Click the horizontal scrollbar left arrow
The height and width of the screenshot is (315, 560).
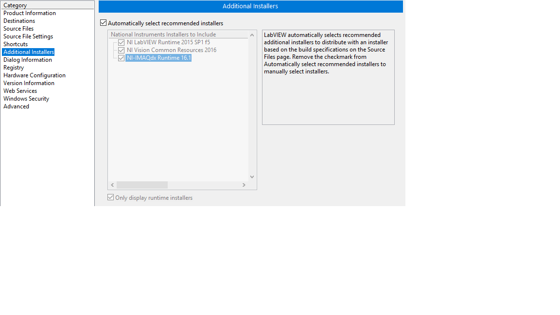tap(112, 185)
